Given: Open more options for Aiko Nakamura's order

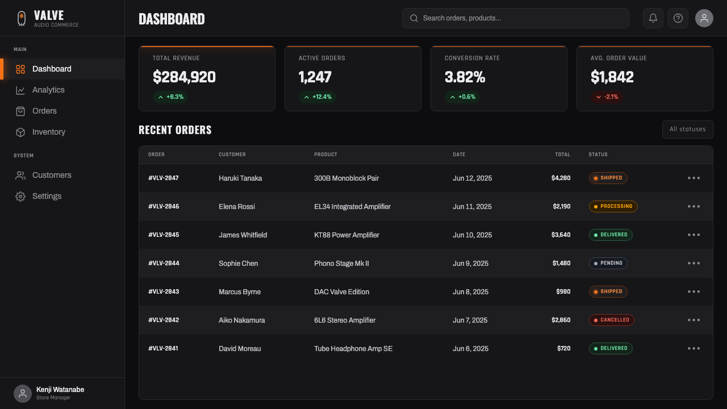Looking at the screenshot, I should point(694,320).
